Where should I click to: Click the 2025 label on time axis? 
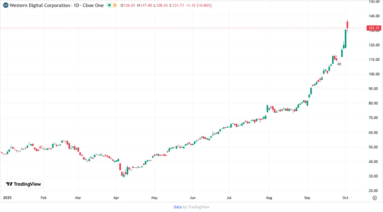point(7,198)
